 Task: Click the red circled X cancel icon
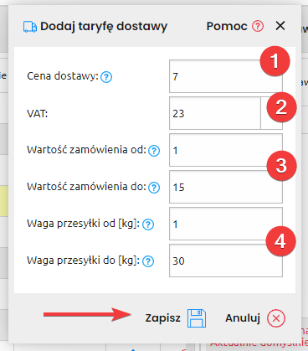coord(276,318)
